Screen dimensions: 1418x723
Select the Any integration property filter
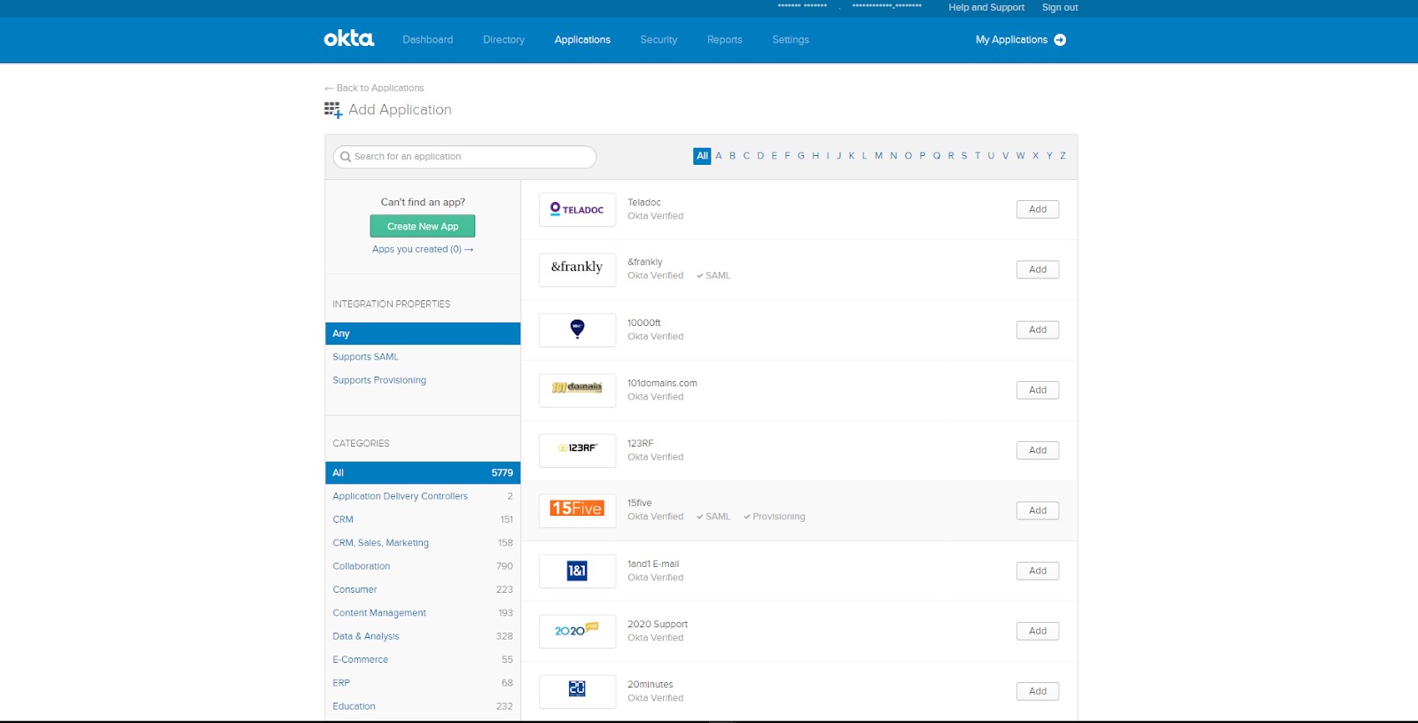tap(422, 334)
